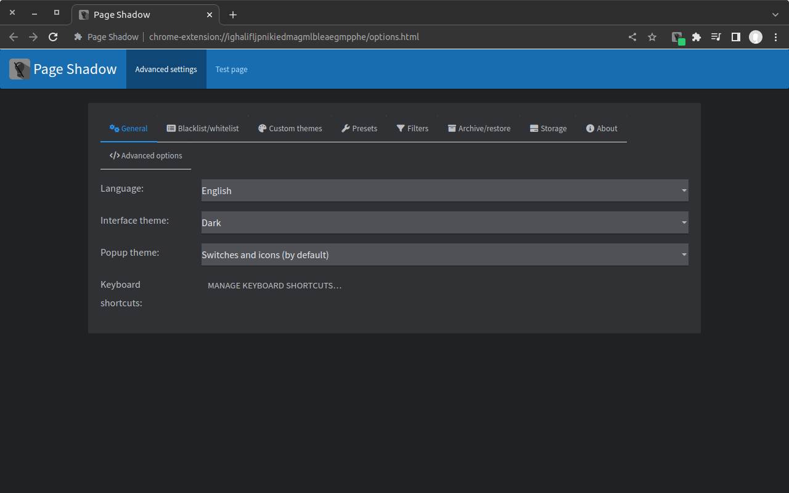Click Manage Keyboard Shortcuts button
Viewport: 789px width, 493px height.
(275, 286)
